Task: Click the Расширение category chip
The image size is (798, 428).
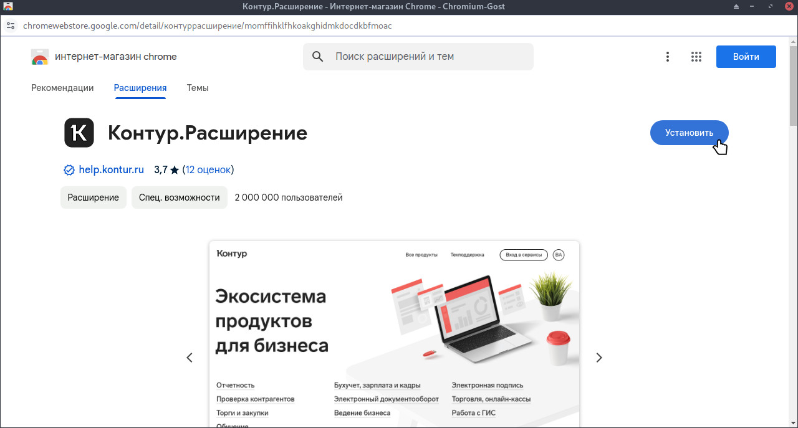Action: [x=94, y=197]
